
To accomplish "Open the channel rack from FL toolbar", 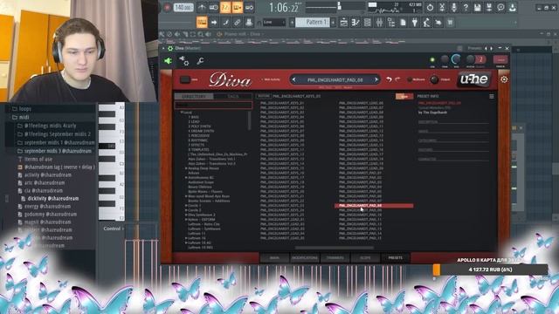I will click(367, 23).
